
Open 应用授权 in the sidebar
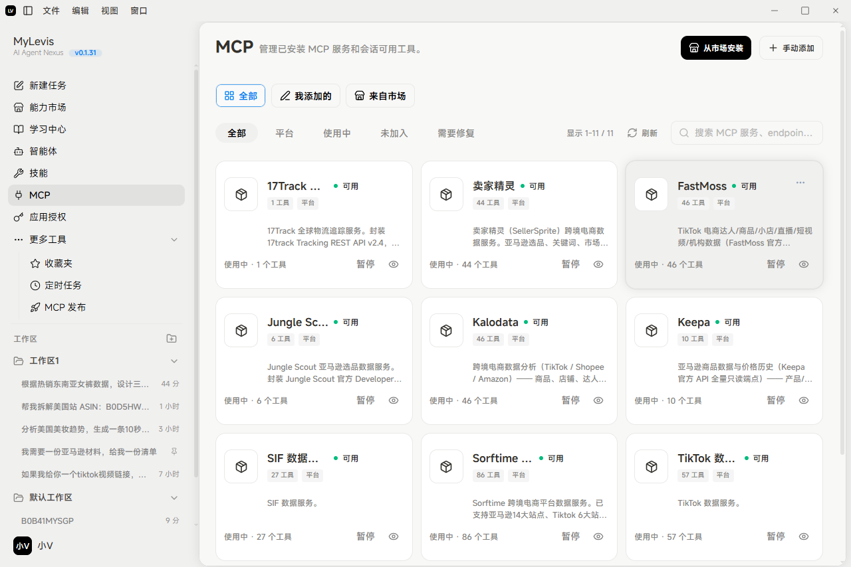96,217
